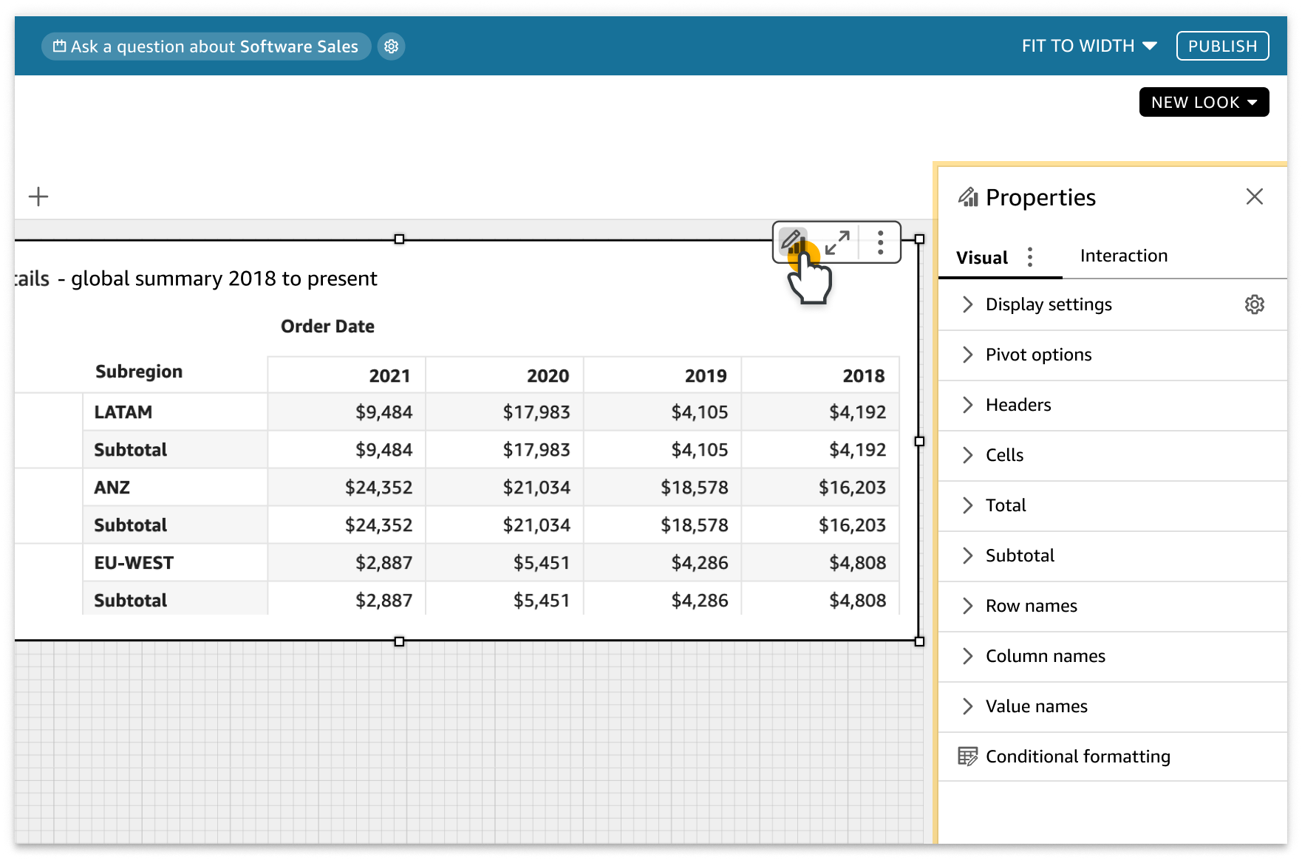Viewport: 1302px width, 860px height.
Task: Click the Order Date field label
Action: pyautogui.click(x=327, y=327)
